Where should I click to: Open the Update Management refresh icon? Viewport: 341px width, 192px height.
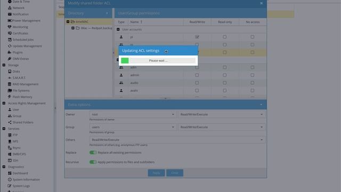pyautogui.click(x=10, y=46)
